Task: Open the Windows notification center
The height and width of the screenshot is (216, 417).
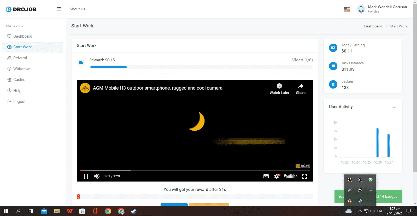Action: 409,211
